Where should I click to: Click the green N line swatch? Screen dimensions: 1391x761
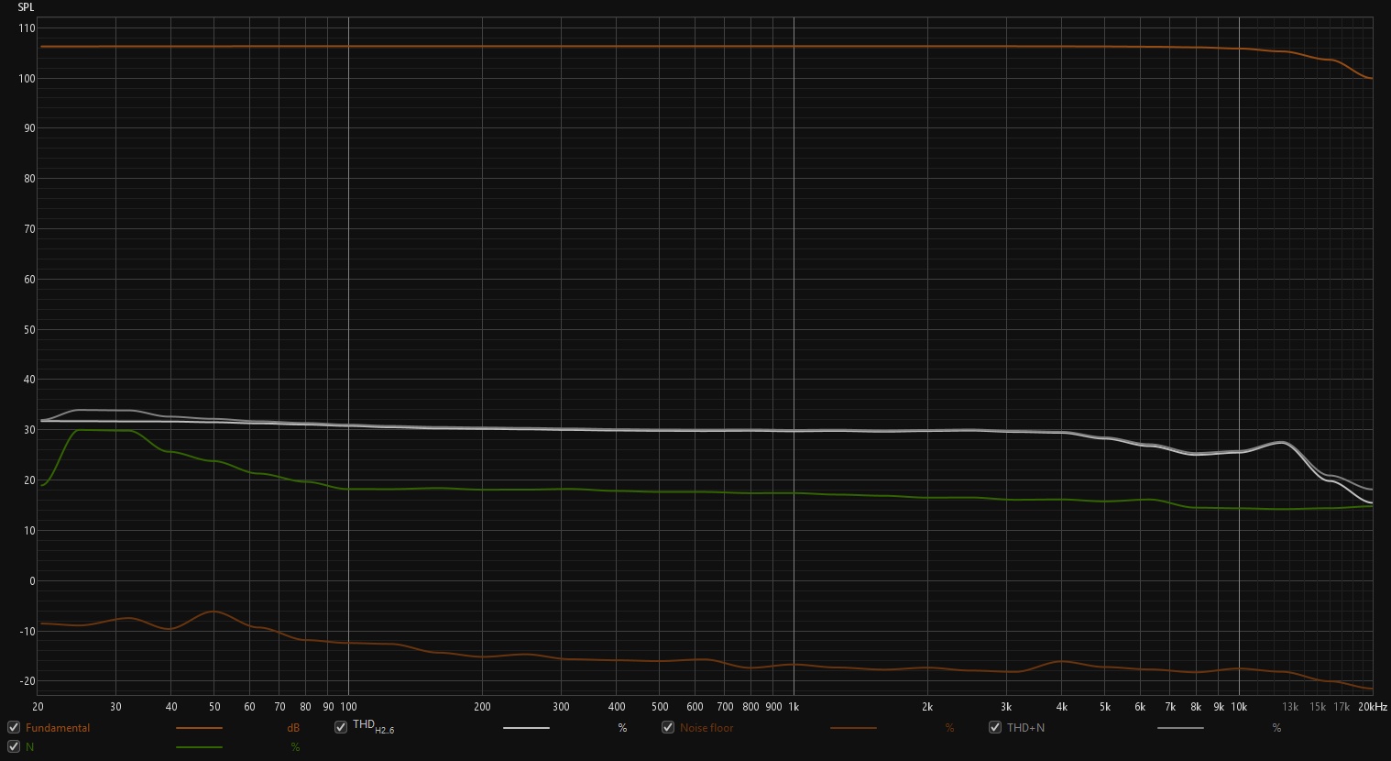tap(199, 747)
